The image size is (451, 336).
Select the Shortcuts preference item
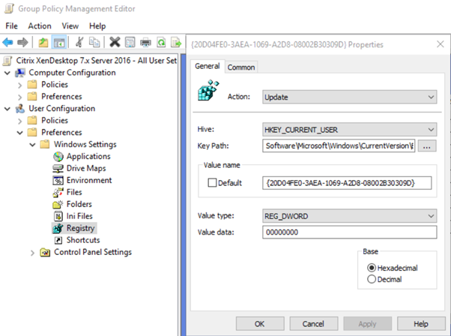click(82, 240)
